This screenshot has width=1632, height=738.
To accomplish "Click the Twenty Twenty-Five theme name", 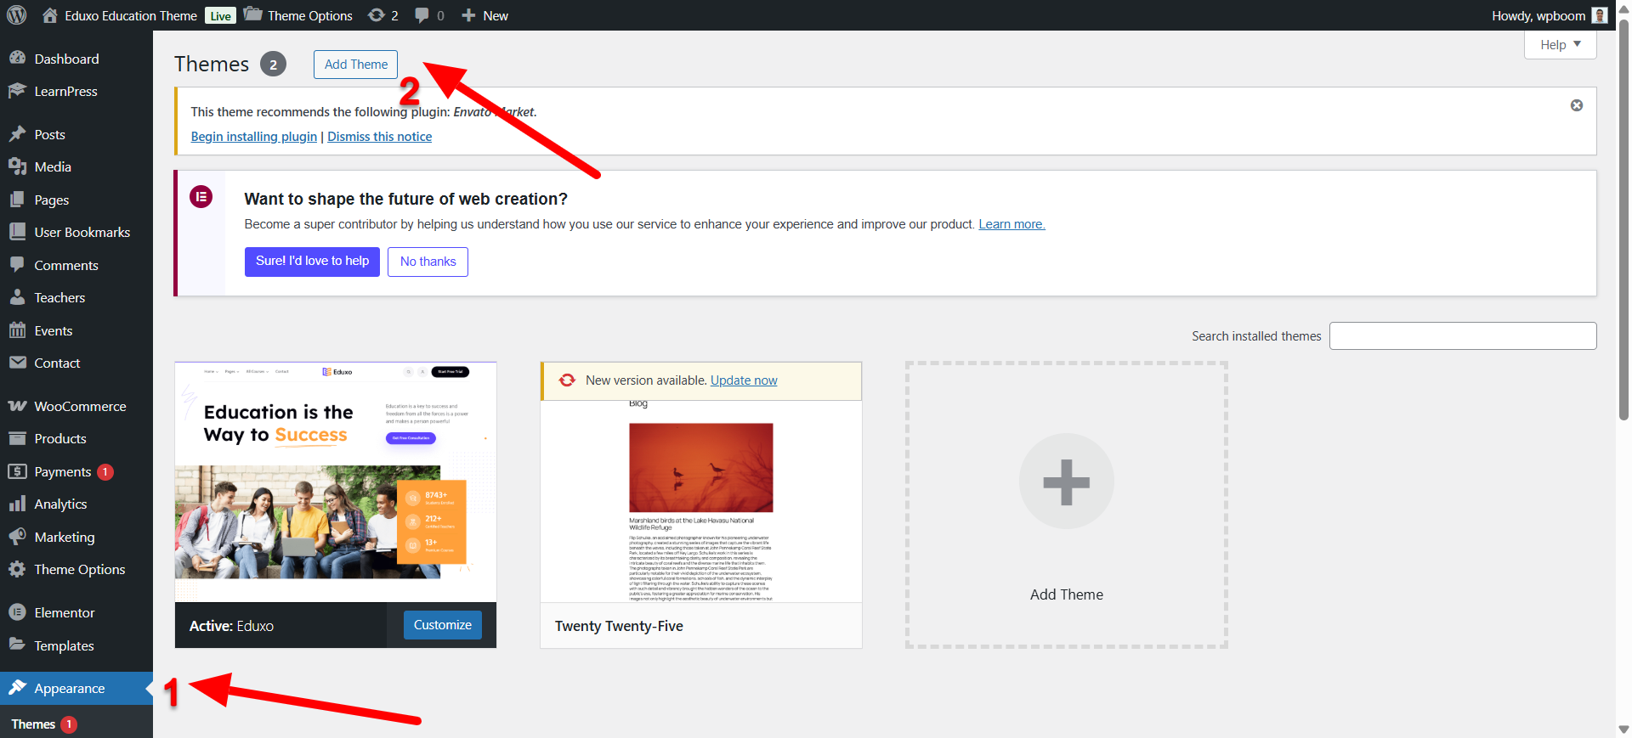I will point(619,626).
